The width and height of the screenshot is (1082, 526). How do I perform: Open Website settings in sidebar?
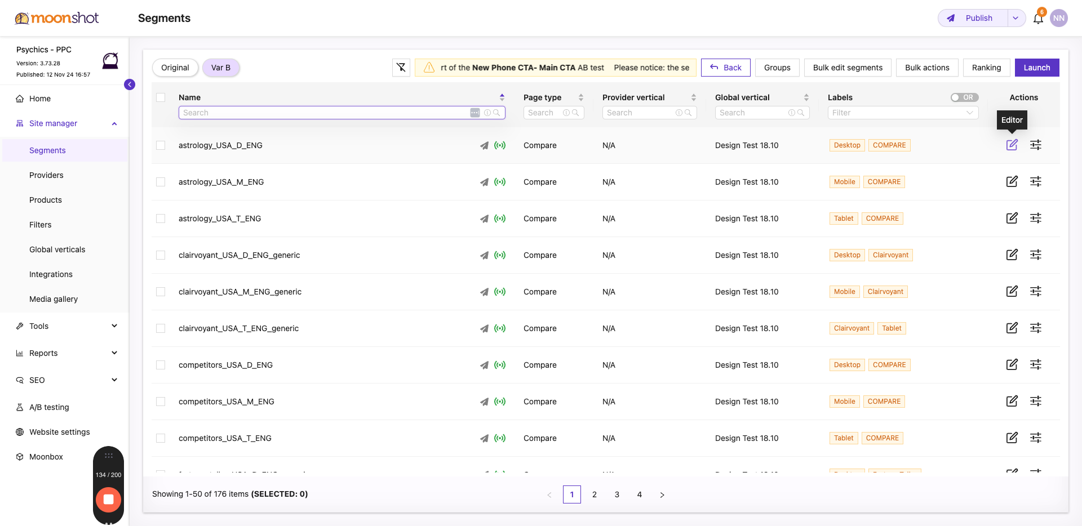click(60, 432)
